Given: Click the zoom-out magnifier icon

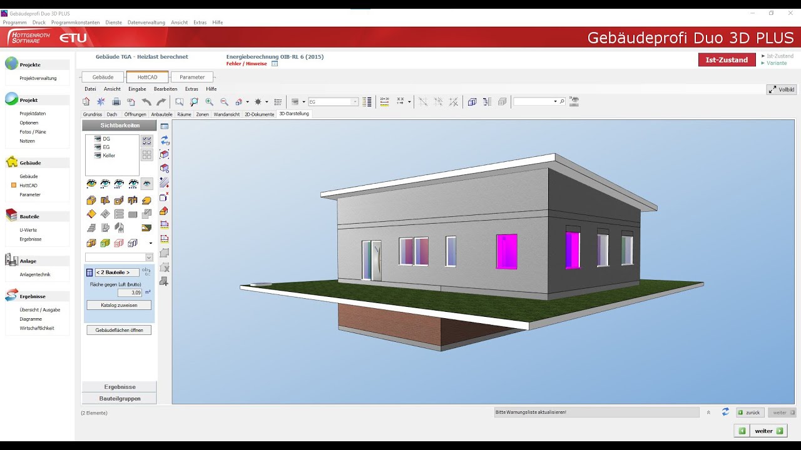Looking at the screenshot, I should pyautogui.click(x=224, y=101).
